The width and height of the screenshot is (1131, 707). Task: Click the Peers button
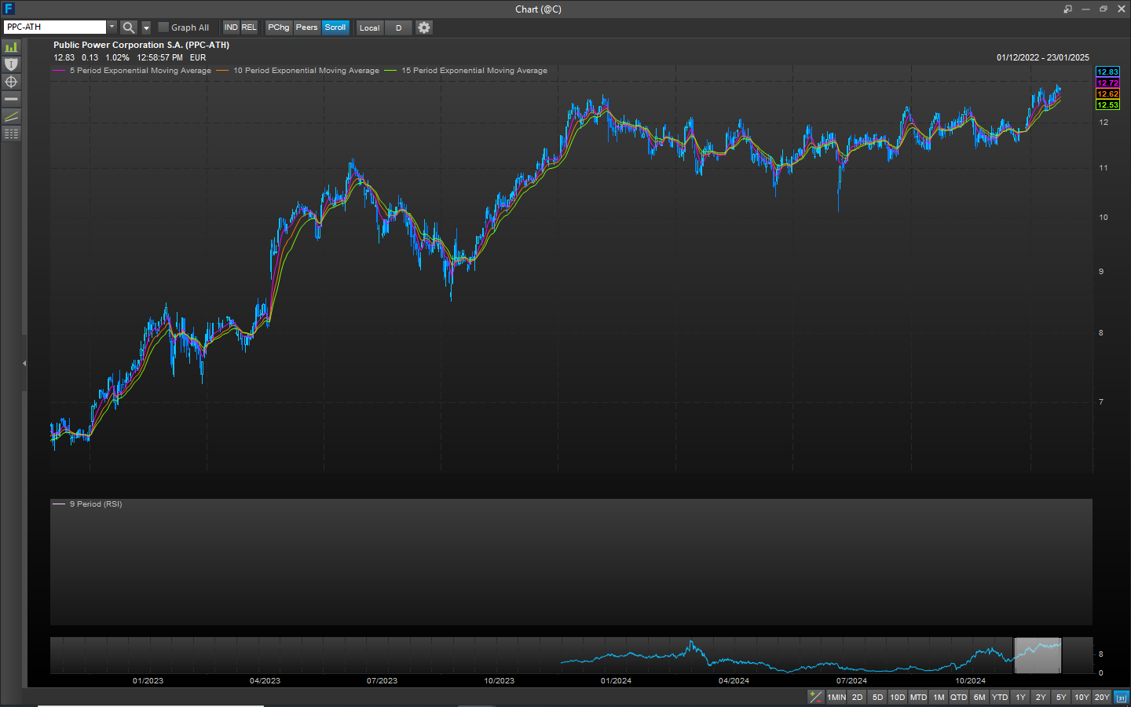306,27
